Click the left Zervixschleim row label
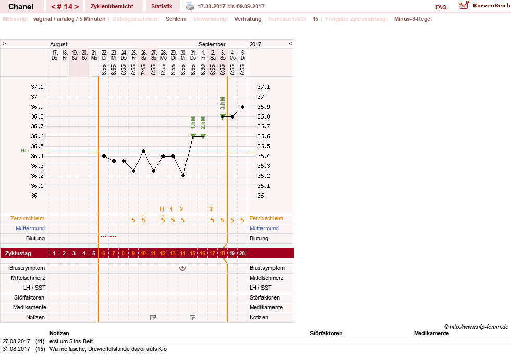 (x=28, y=218)
